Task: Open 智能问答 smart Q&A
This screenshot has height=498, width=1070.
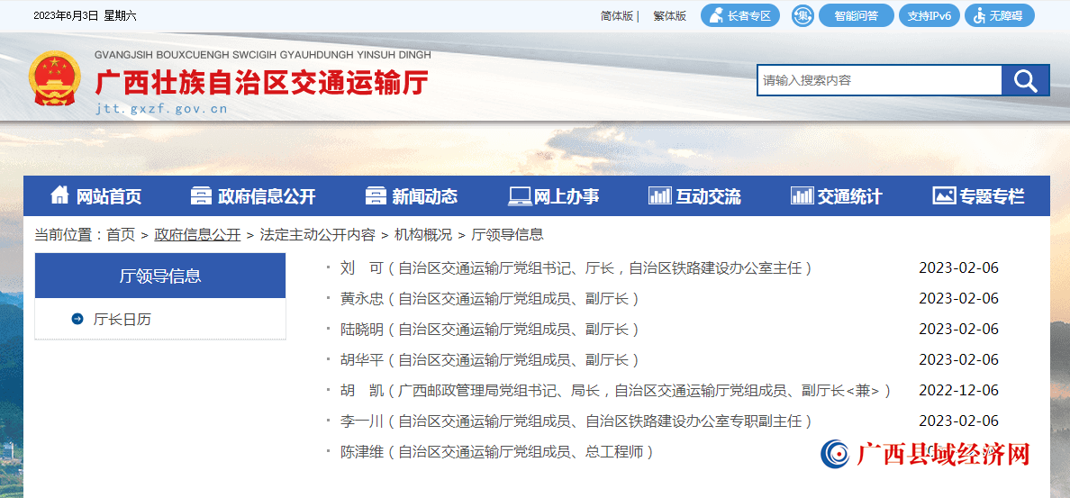Action: (857, 15)
